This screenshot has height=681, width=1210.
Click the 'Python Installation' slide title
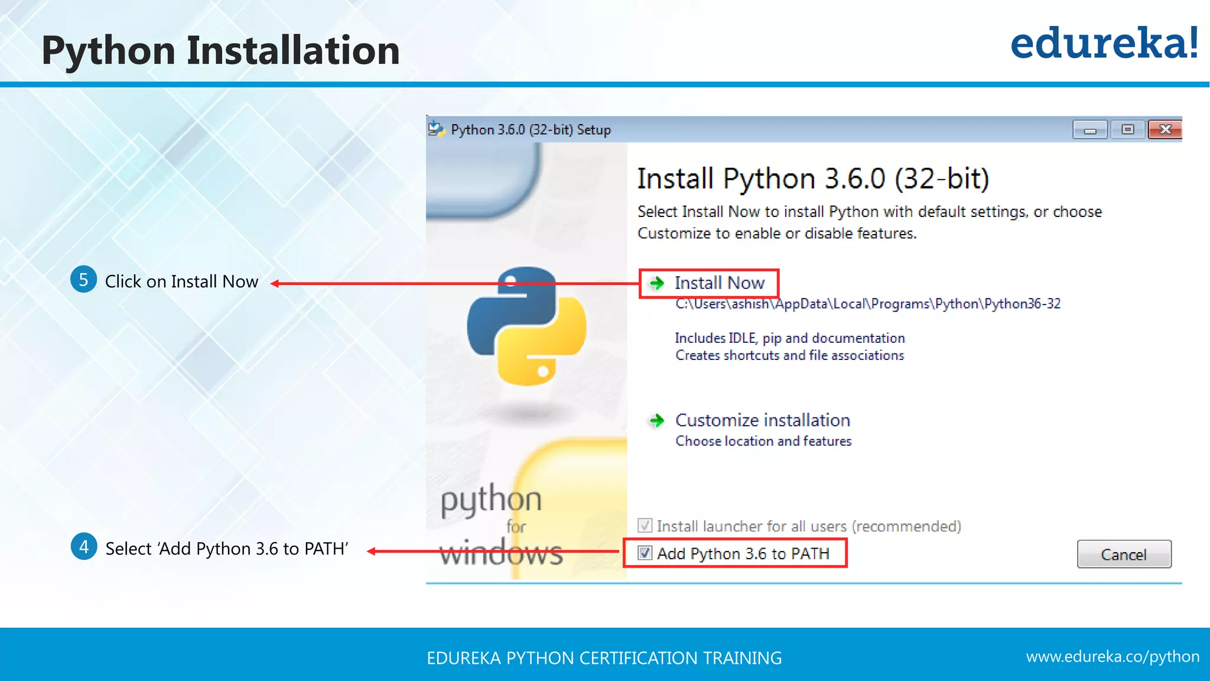(220, 51)
